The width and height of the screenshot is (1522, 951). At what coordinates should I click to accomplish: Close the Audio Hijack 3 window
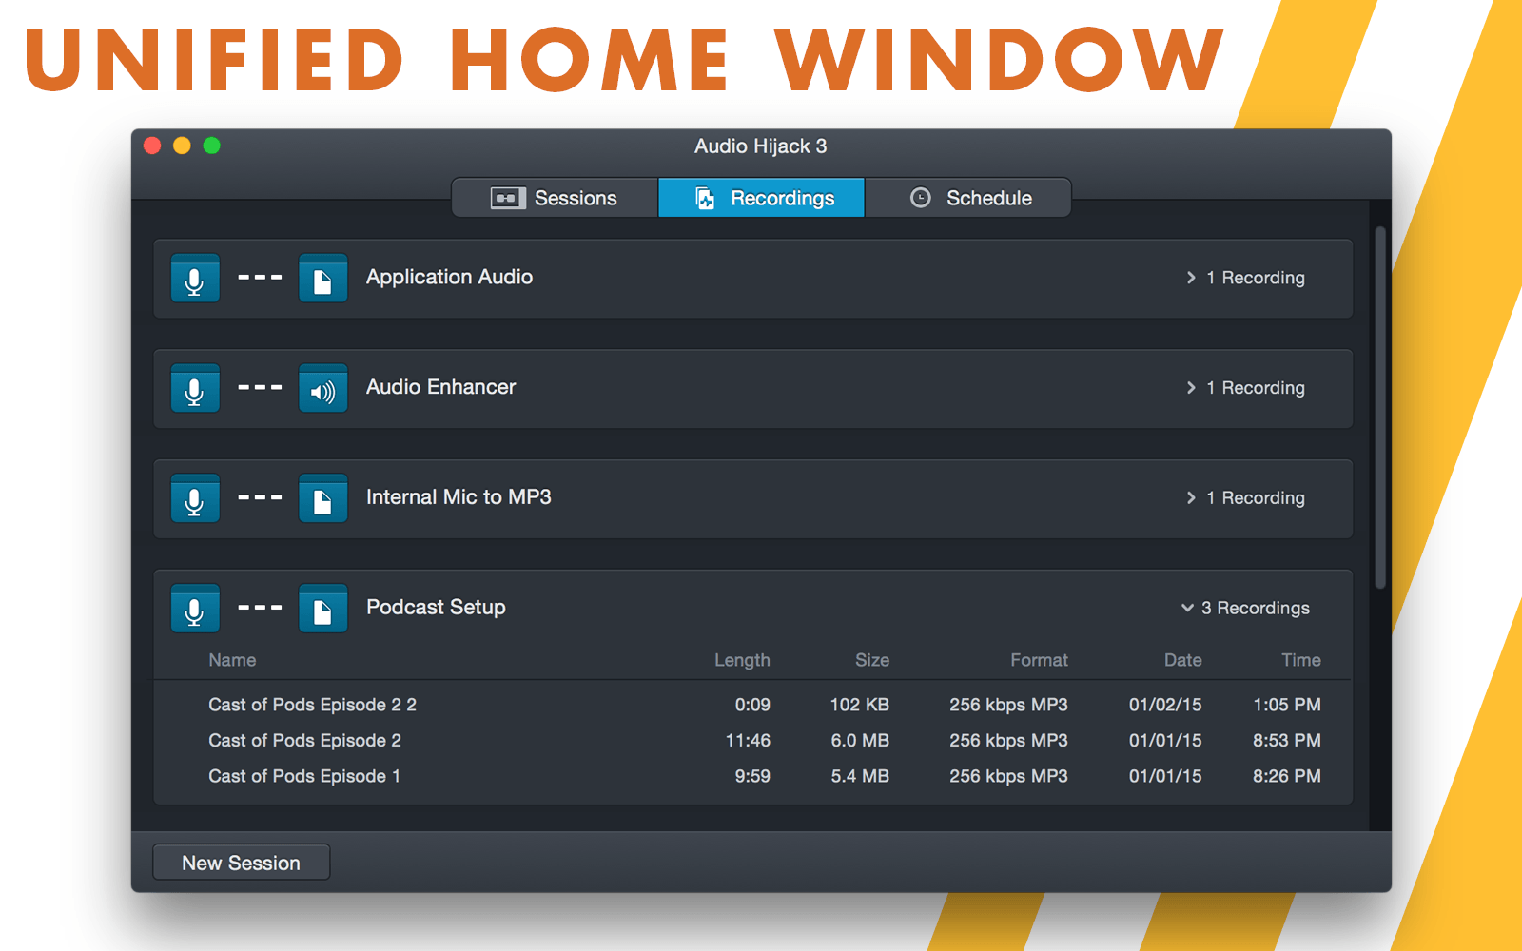coord(152,146)
